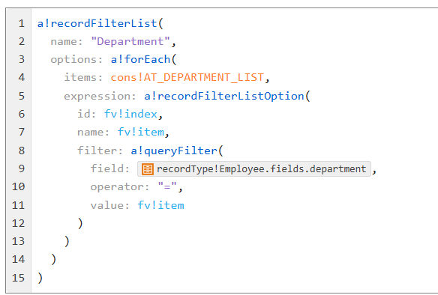Click the recordType!Employee.fields.department reference chip

(254, 168)
